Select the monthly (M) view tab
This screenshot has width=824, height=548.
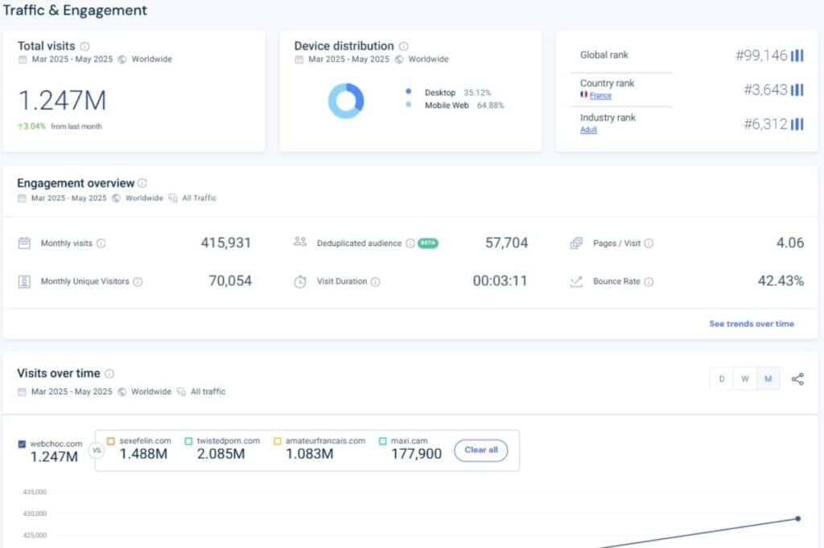768,378
